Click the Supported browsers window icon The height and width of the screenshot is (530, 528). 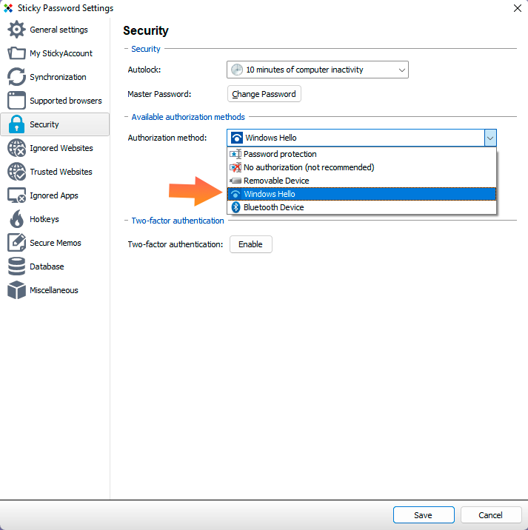click(x=16, y=101)
